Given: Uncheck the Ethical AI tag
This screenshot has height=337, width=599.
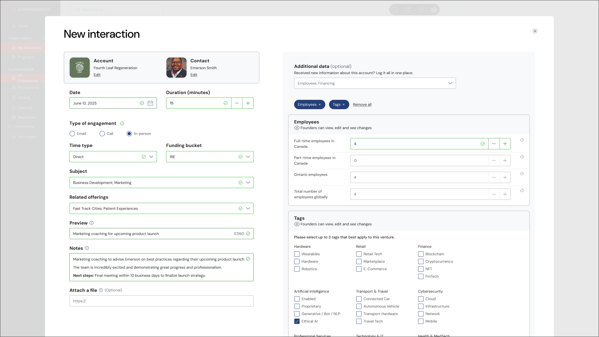Looking at the screenshot, I should click(x=297, y=321).
